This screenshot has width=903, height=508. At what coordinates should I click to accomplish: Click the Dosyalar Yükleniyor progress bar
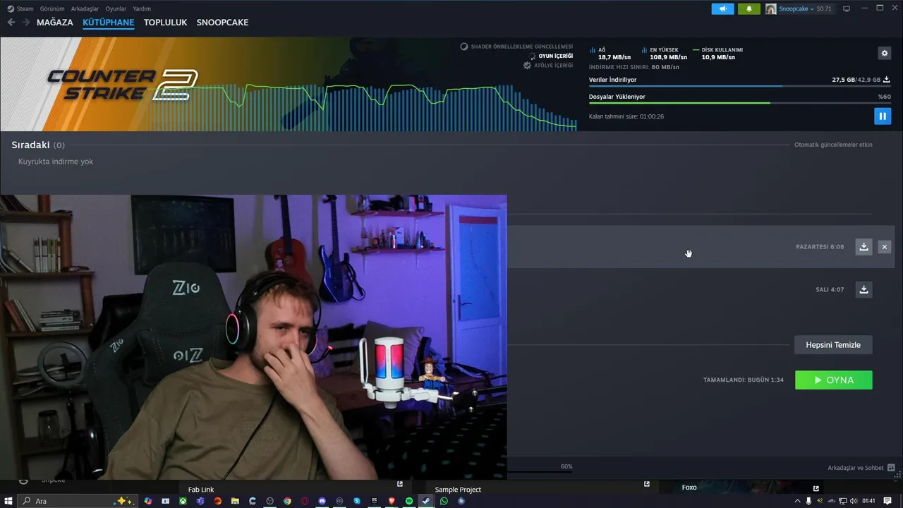(x=739, y=103)
